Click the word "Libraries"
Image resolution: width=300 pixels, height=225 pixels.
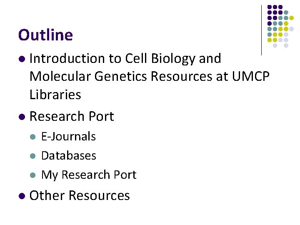point(55,95)
